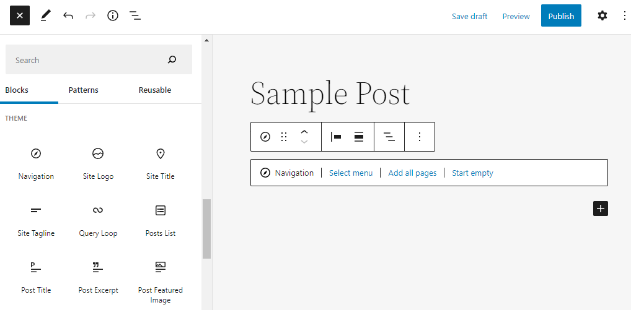Toggle the list view outline
Screen dimensions: 631x310
pos(135,16)
